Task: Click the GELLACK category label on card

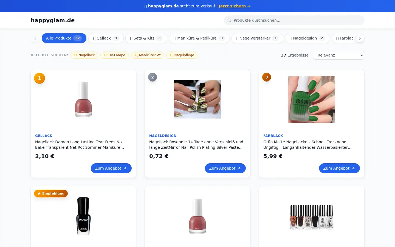Action: [x=44, y=136]
